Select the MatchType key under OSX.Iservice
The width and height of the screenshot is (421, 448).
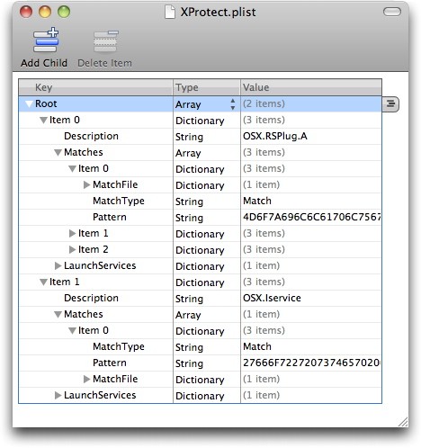119,346
